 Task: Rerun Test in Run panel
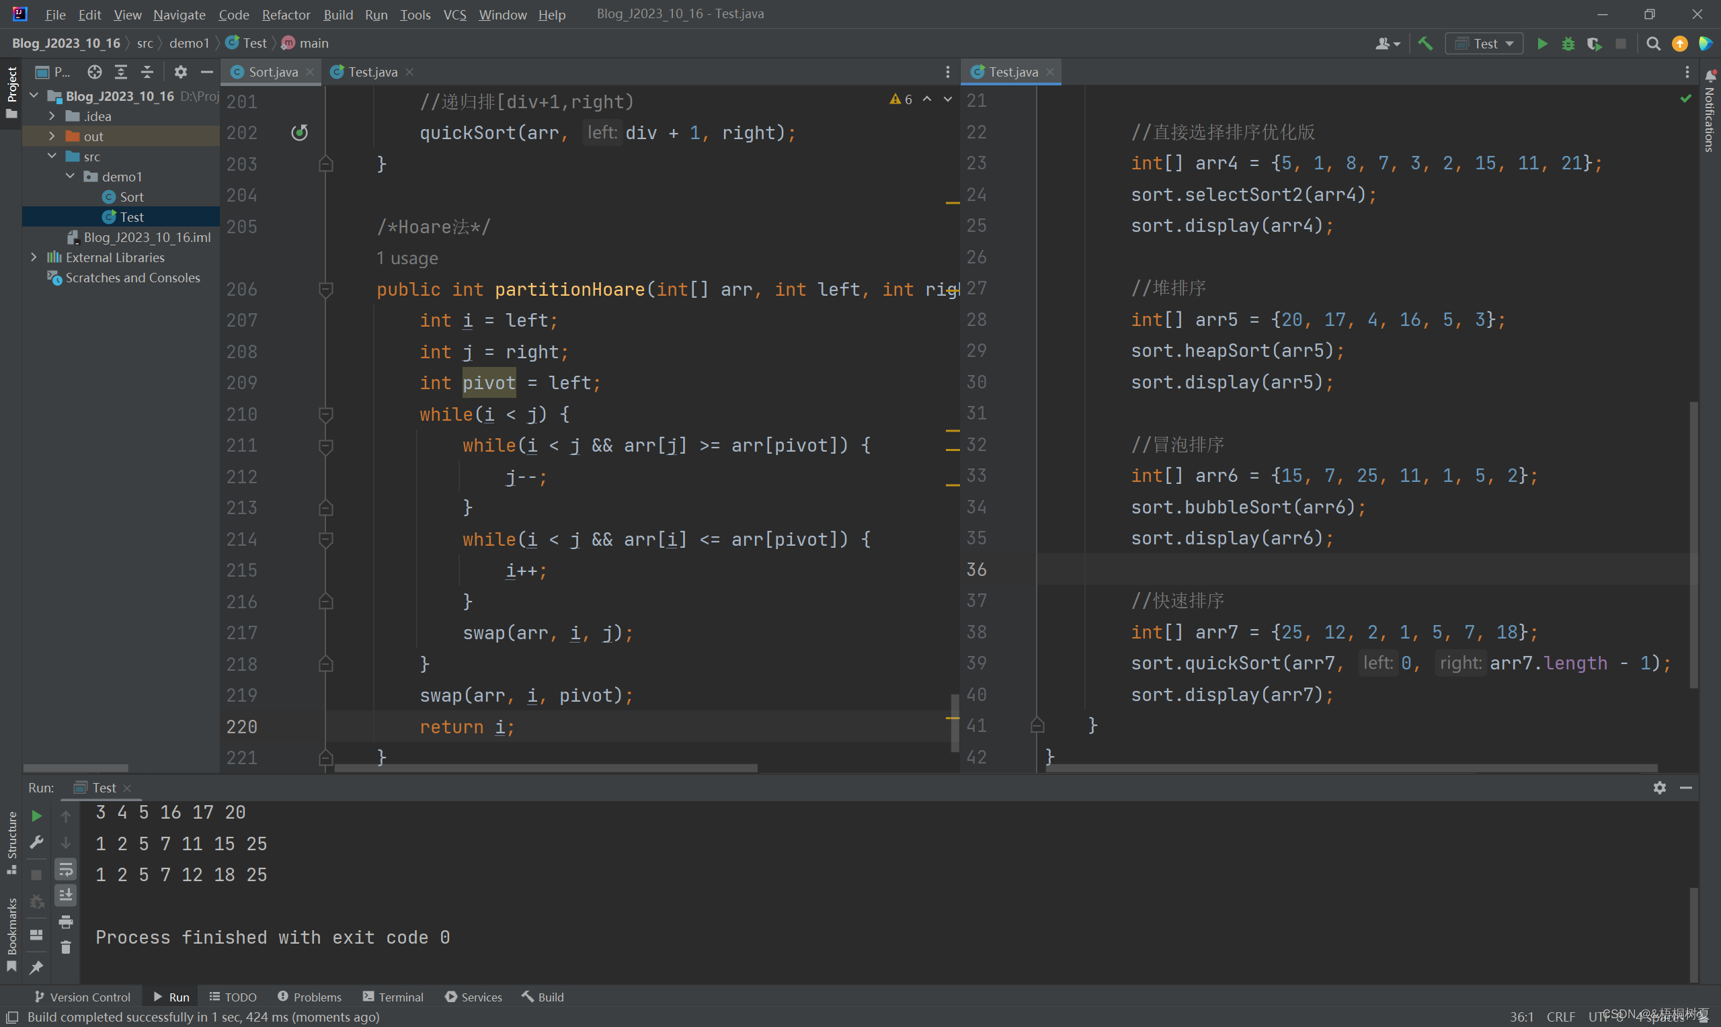[x=37, y=816]
